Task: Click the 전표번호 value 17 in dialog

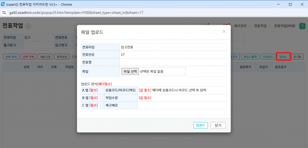Action: pyautogui.click(x=123, y=55)
